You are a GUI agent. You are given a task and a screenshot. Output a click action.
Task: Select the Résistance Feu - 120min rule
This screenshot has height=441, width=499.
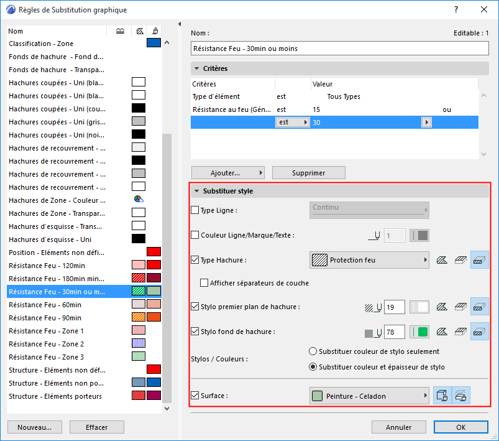tap(84, 266)
